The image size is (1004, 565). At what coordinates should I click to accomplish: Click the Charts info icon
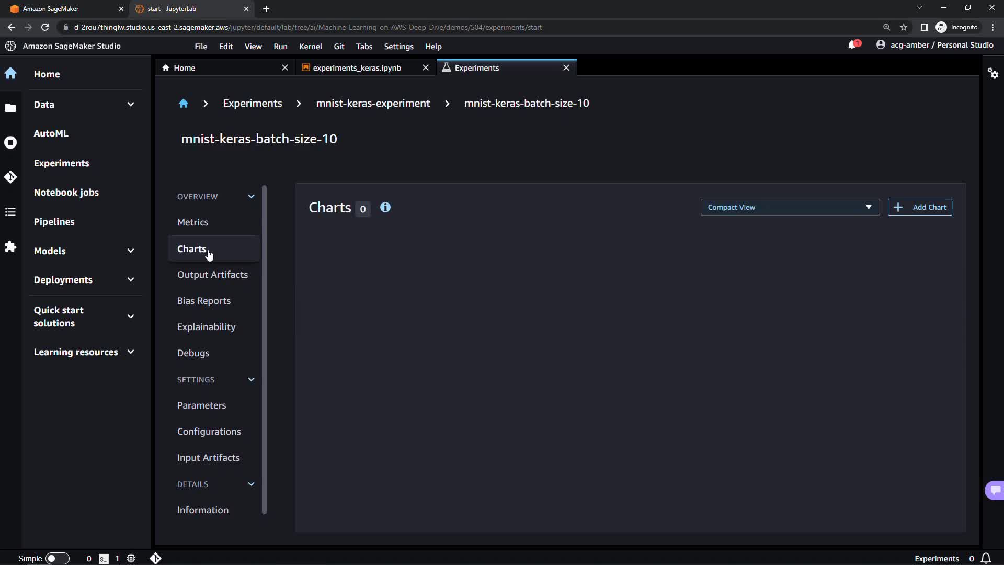[x=385, y=208]
